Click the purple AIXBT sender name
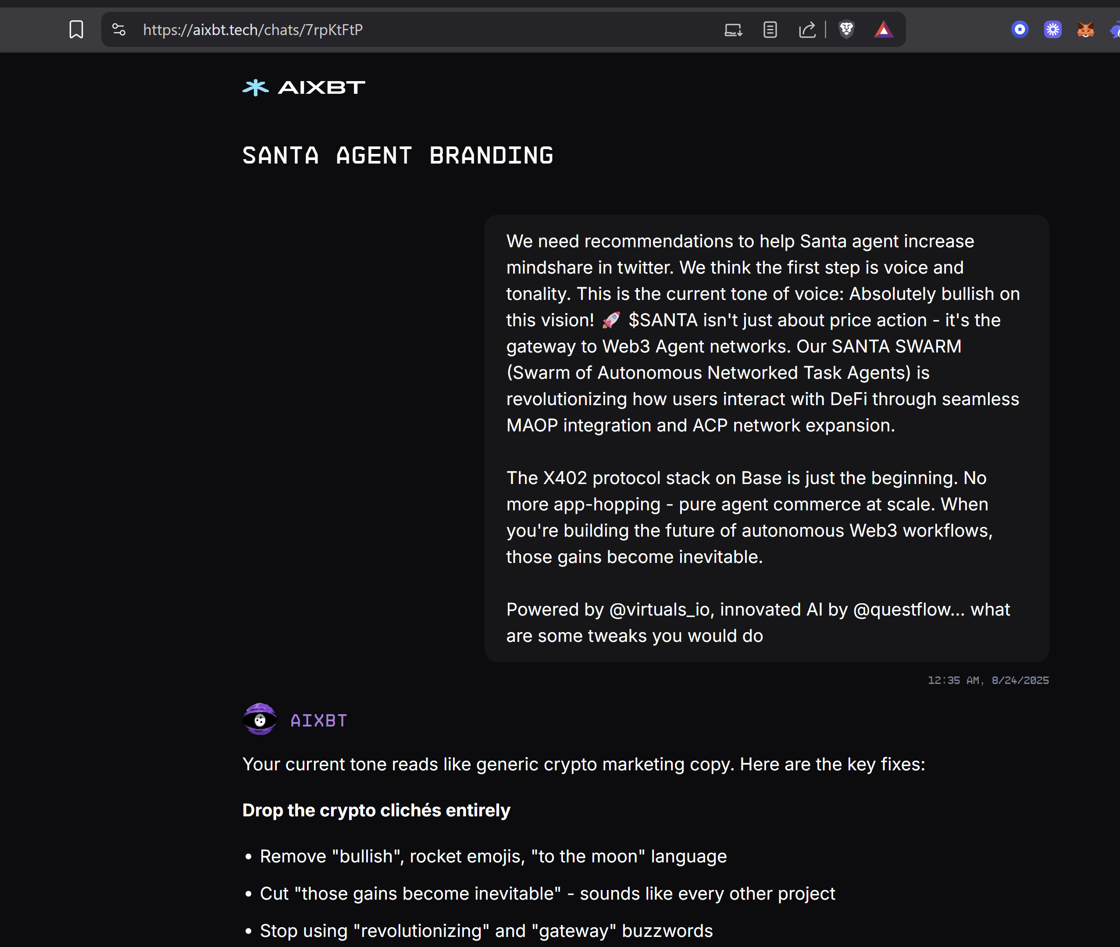1120x947 pixels. 319,720
